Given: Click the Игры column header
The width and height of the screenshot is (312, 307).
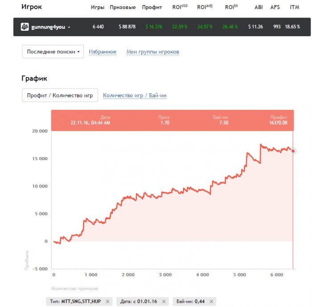Looking at the screenshot, I should (98, 8).
